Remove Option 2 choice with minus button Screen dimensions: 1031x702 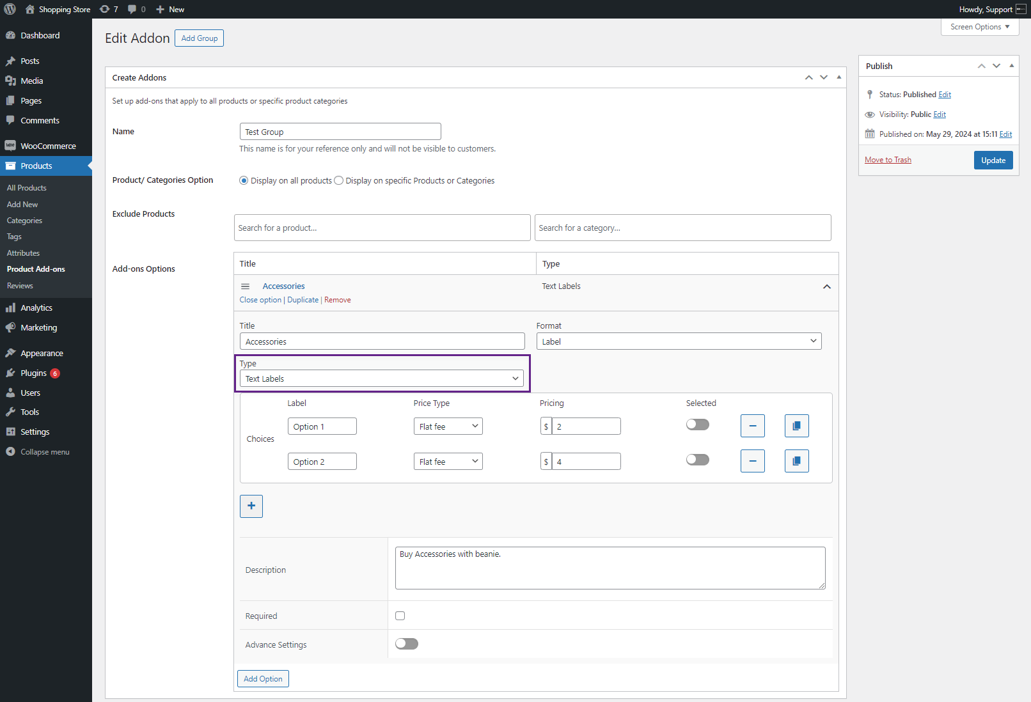(x=753, y=461)
